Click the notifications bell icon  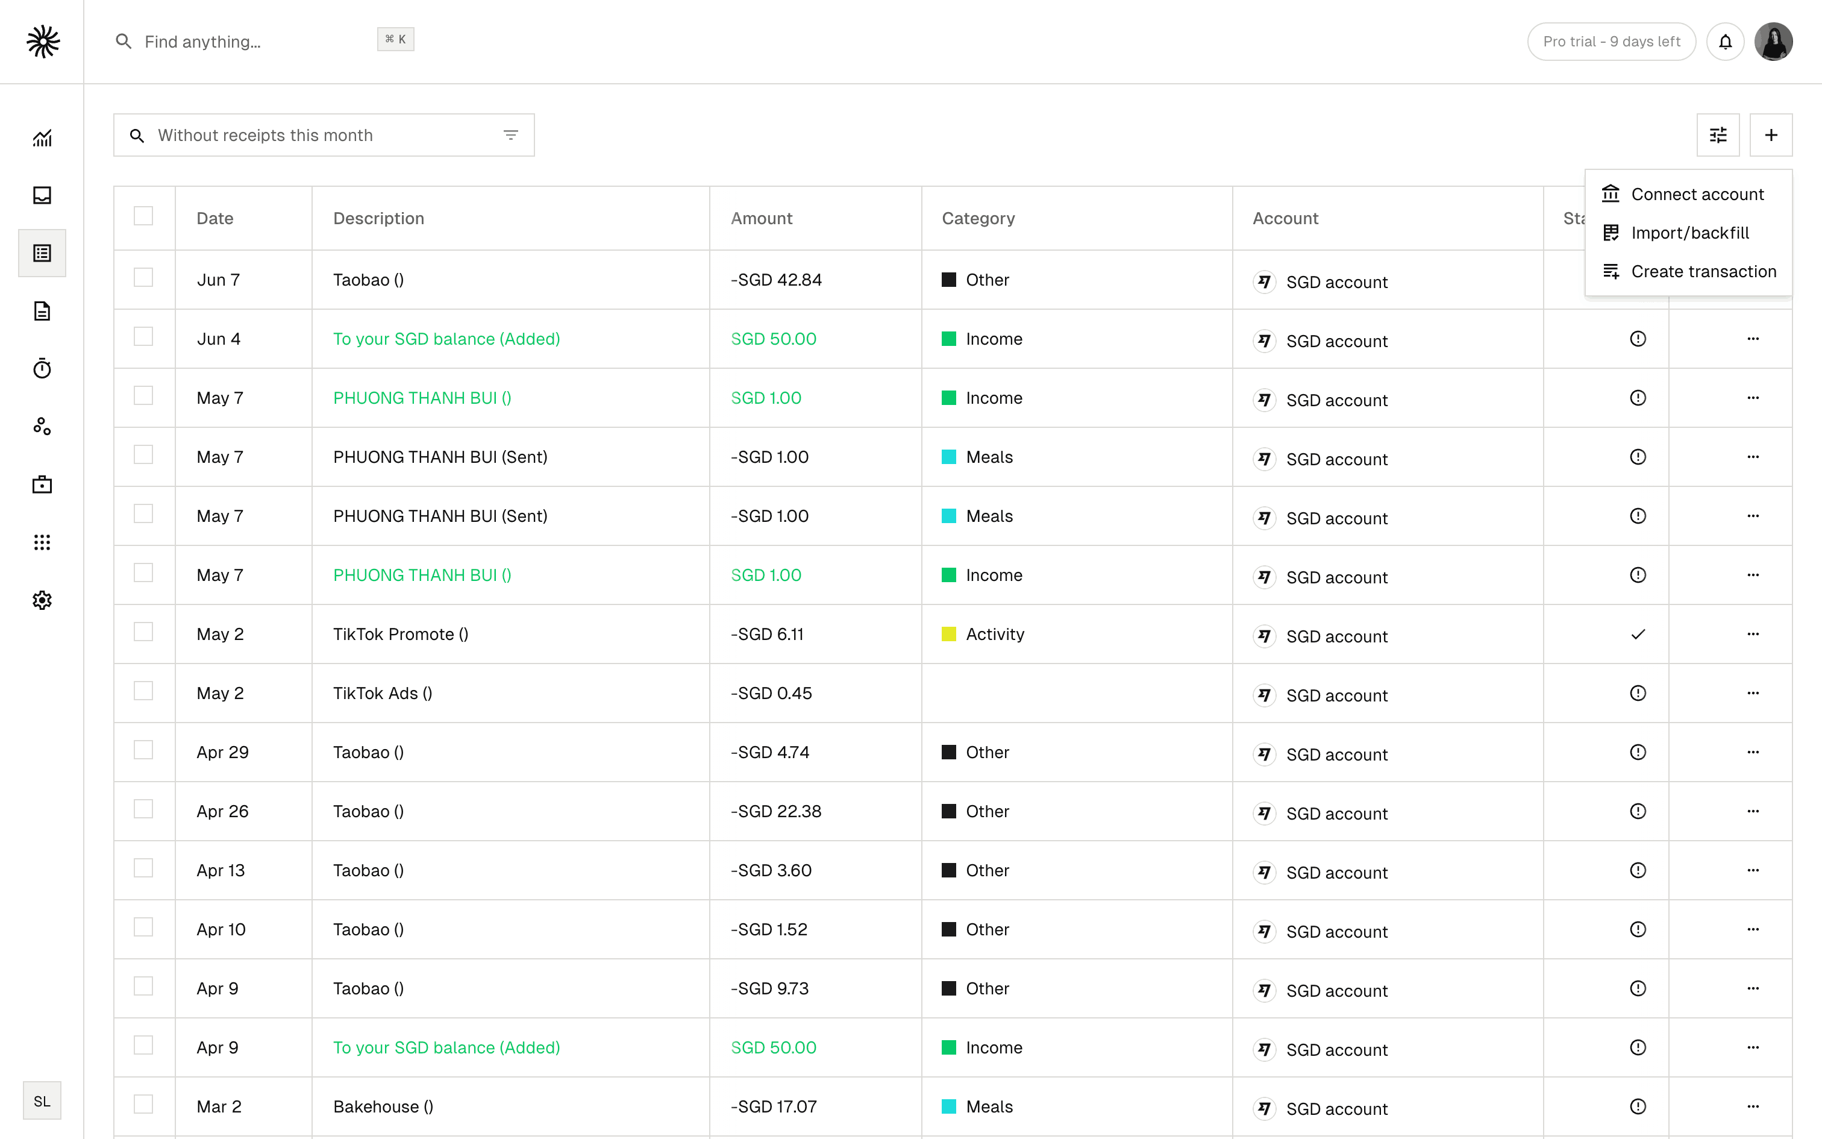pos(1725,42)
